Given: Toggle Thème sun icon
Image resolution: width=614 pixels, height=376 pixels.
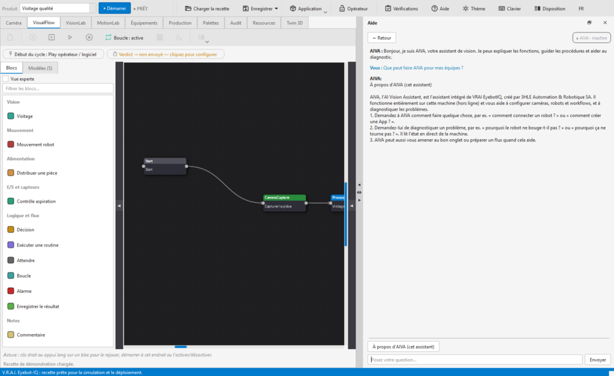Looking at the screenshot, I should (465, 8).
